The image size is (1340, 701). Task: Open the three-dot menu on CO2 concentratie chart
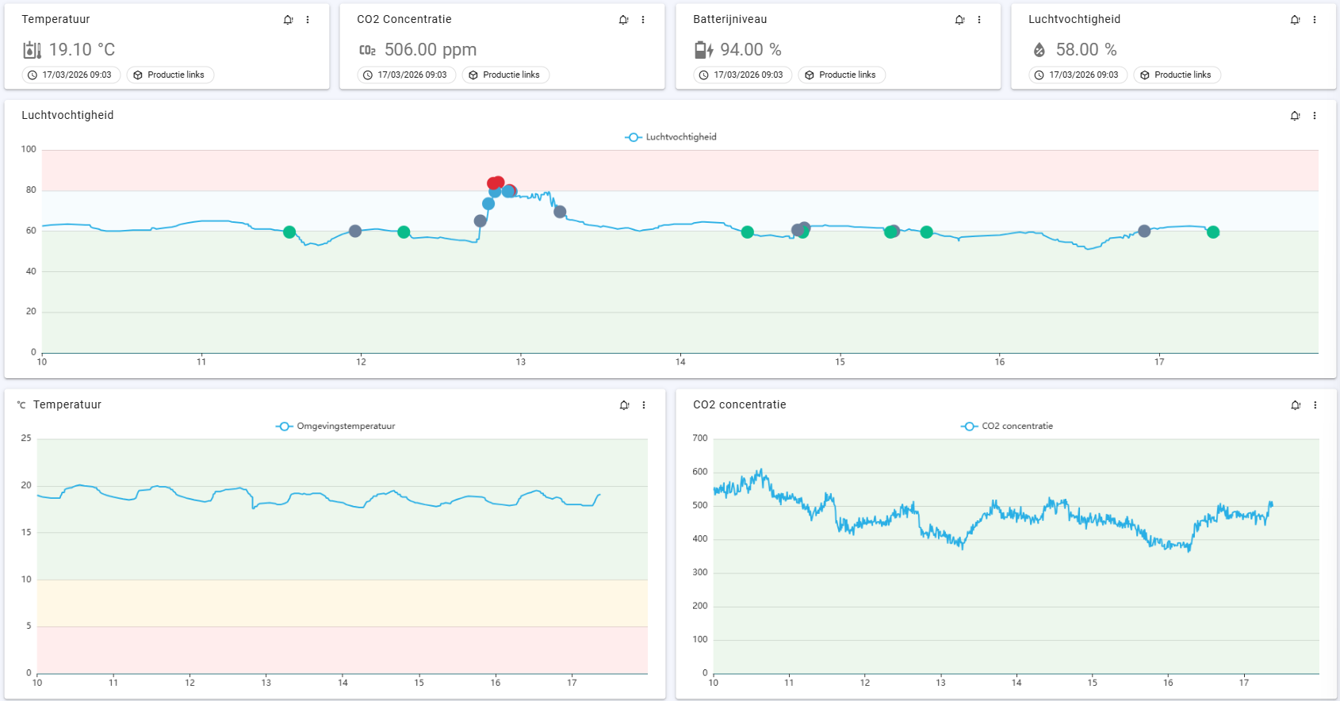click(x=1315, y=405)
